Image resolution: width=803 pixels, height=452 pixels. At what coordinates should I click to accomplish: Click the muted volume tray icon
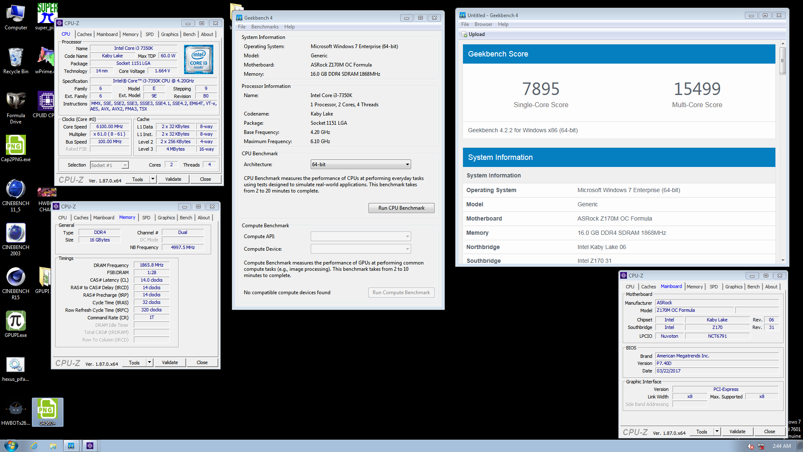751,446
